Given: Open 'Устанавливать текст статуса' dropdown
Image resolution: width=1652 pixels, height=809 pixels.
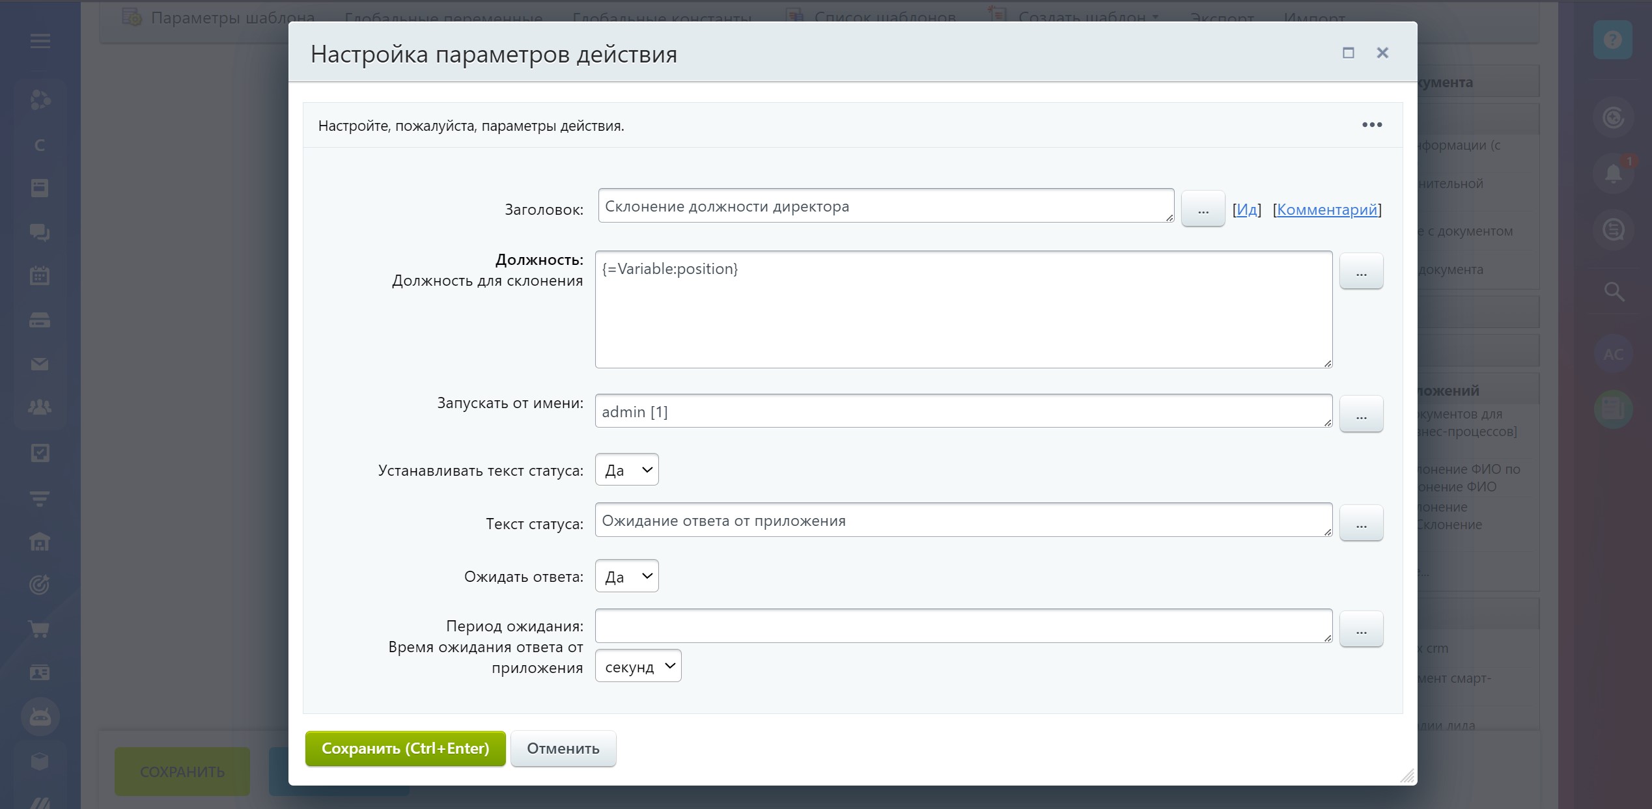Looking at the screenshot, I should coord(626,470).
